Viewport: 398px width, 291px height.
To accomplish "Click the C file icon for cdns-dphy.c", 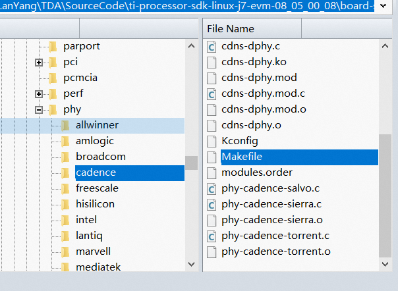I will pyautogui.click(x=212, y=47).
